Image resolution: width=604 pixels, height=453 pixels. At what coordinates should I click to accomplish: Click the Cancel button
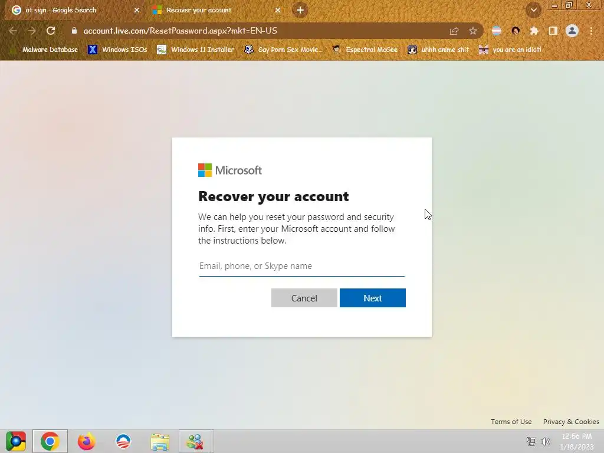pos(304,298)
